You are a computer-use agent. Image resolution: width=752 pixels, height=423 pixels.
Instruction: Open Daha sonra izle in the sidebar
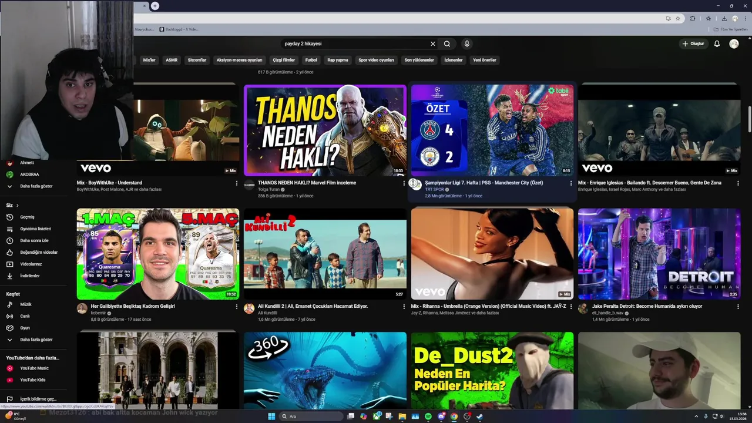[35, 240]
